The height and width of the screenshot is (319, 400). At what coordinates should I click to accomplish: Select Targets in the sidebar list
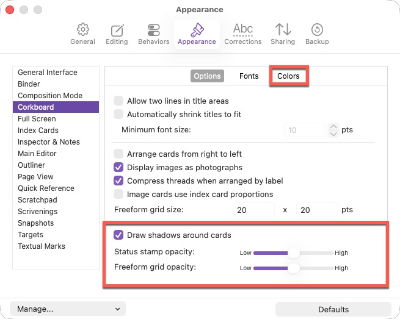pyautogui.click(x=56, y=235)
